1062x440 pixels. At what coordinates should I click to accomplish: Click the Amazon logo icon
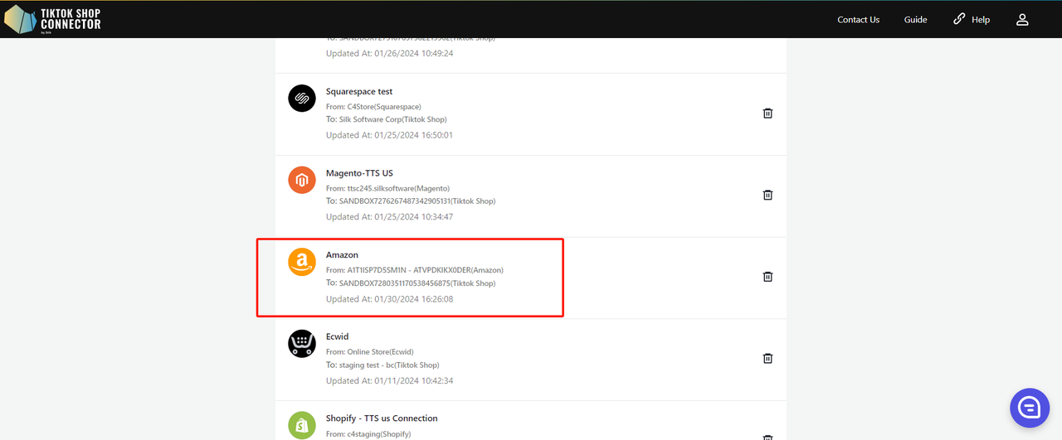pos(302,262)
